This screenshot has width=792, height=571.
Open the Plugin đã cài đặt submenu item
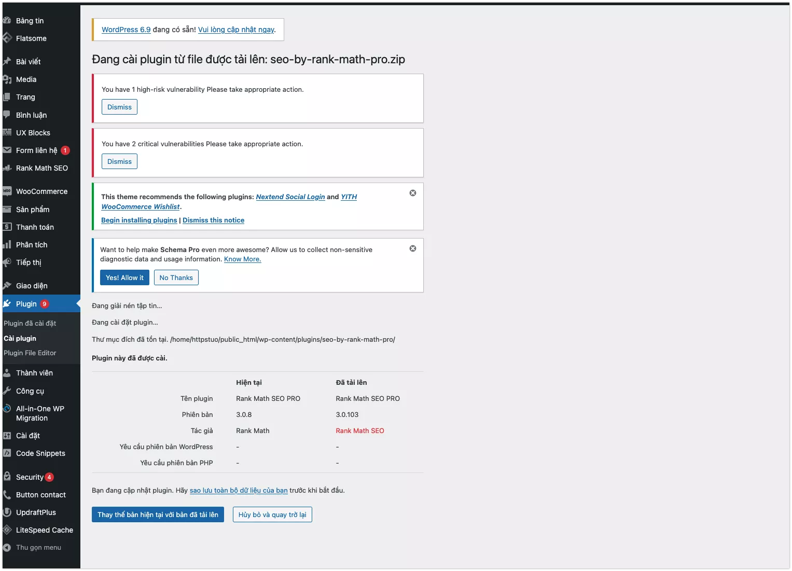click(x=30, y=323)
